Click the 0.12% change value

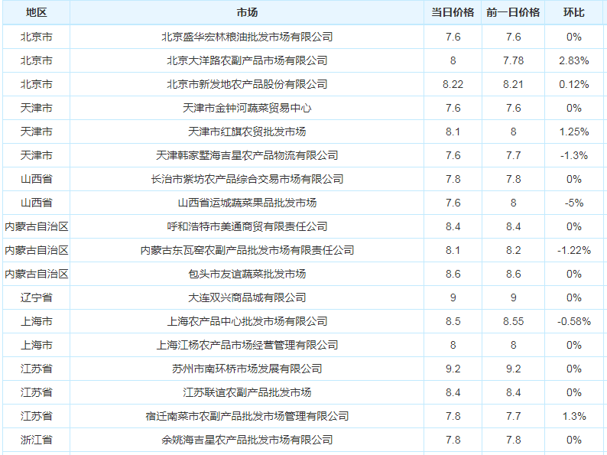pyautogui.click(x=574, y=84)
